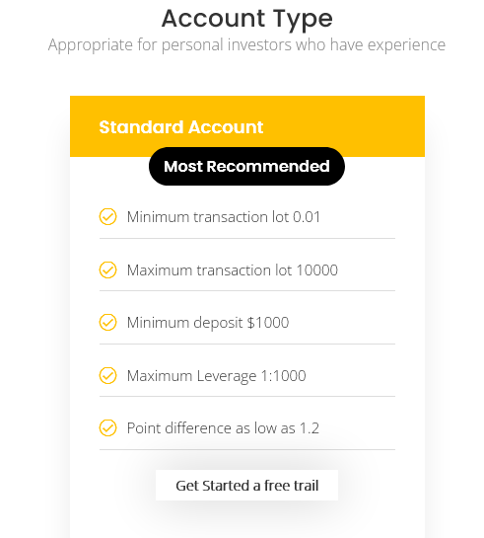Click the Minimum transaction lot 0.01 text
484x538 pixels.
point(224,217)
